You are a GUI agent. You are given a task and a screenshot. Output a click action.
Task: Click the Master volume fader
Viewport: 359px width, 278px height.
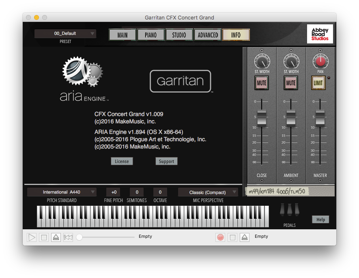click(x=320, y=118)
